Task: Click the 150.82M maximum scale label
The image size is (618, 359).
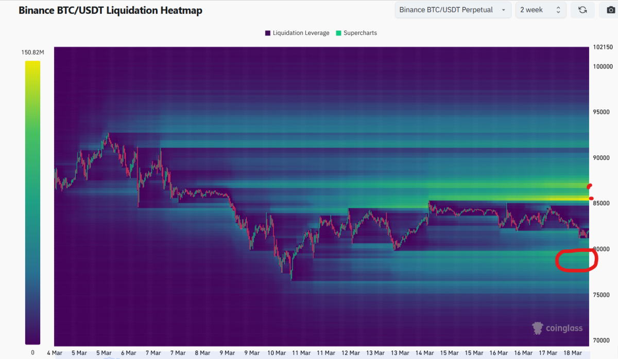Action: pos(33,52)
